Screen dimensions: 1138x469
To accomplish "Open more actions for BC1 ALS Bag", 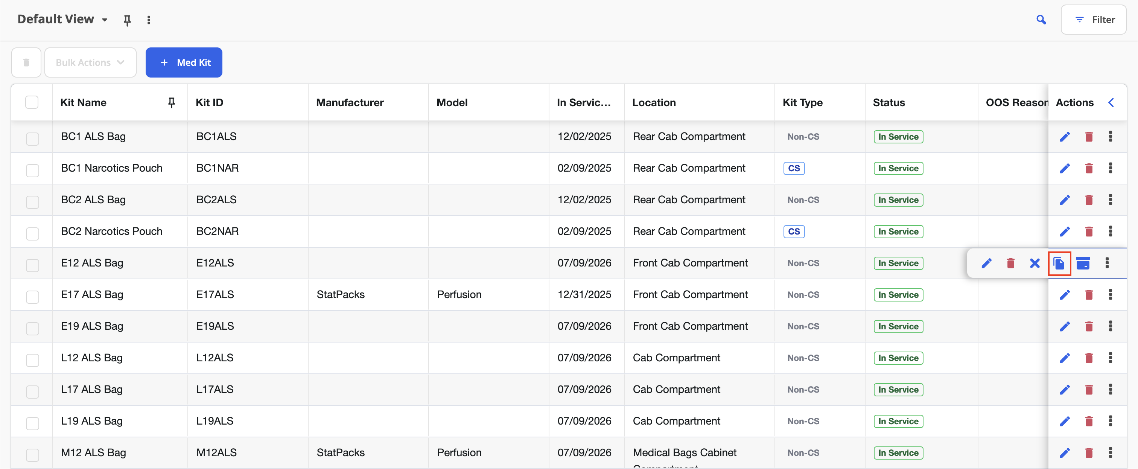I will point(1110,137).
